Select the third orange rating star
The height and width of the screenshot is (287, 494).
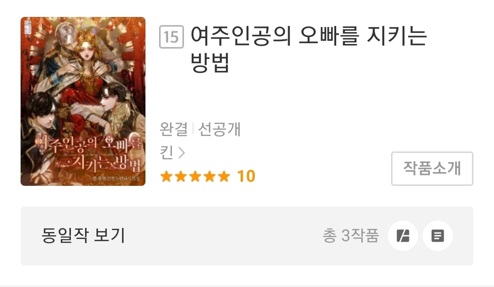pos(195,176)
